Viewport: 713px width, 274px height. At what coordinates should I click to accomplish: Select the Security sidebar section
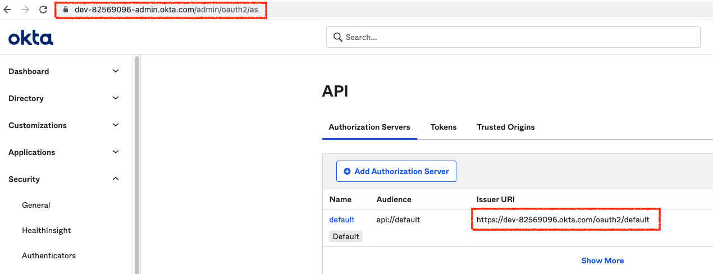(24, 179)
